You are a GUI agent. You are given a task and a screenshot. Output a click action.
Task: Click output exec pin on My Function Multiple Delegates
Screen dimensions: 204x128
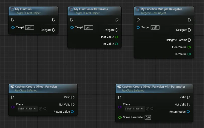click(x=189, y=20)
